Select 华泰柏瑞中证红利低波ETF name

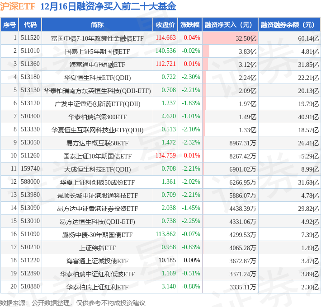click(97, 274)
